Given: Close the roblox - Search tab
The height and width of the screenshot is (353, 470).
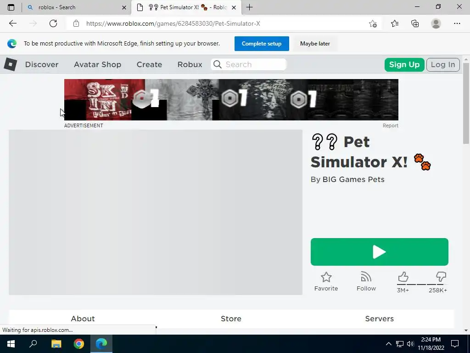Looking at the screenshot, I should [124, 7].
